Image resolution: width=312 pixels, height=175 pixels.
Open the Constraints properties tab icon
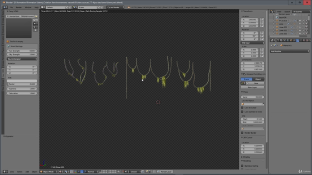click(x=294, y=40)
